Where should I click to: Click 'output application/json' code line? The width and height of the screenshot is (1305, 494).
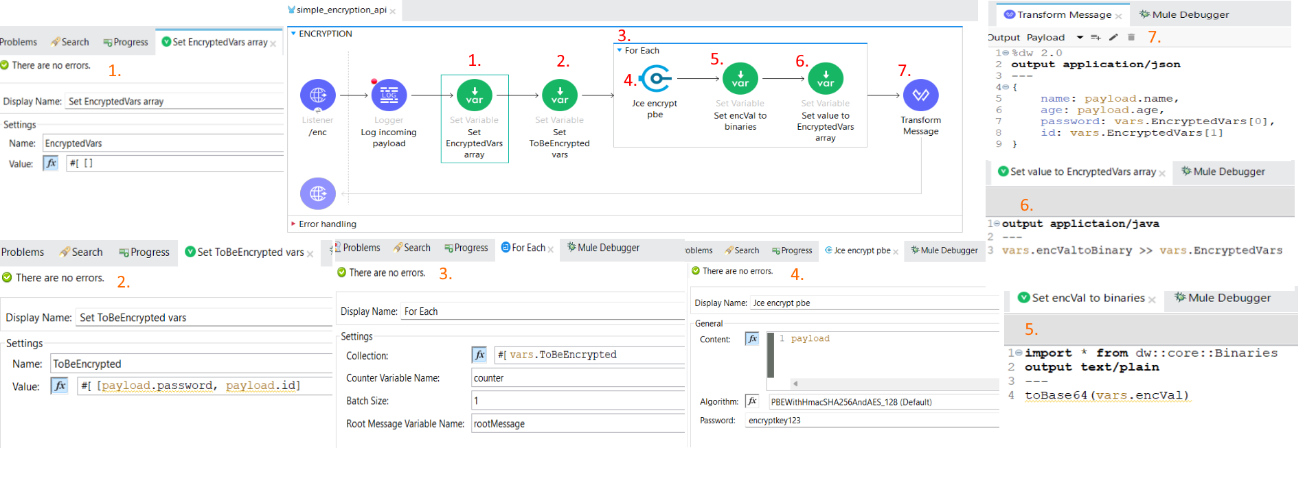pyautogui.click(x=1096, y=64)
